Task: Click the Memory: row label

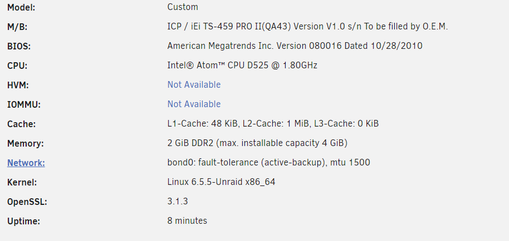Action: 25,144
